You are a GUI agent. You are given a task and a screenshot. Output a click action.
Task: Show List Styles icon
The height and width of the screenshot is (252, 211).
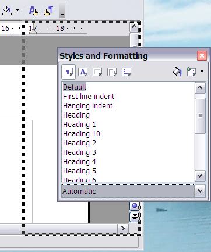(126, 72)
